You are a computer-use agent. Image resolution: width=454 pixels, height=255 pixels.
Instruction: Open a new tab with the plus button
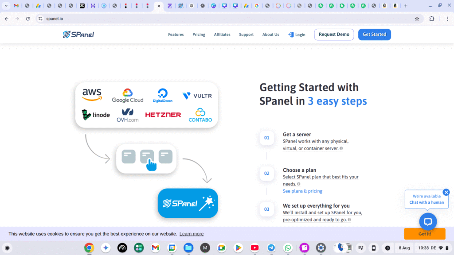[406, 6]
